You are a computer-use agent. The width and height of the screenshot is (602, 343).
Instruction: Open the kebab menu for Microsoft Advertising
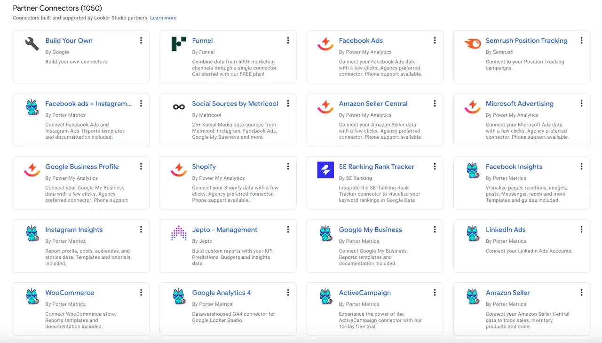click(x=581, y=104)
